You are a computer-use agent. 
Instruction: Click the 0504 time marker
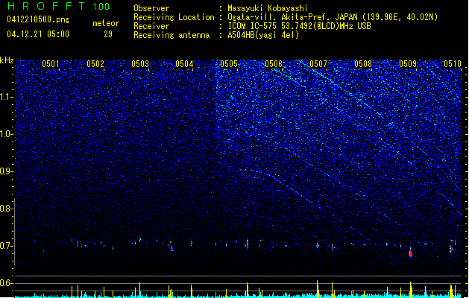point(184,64)
